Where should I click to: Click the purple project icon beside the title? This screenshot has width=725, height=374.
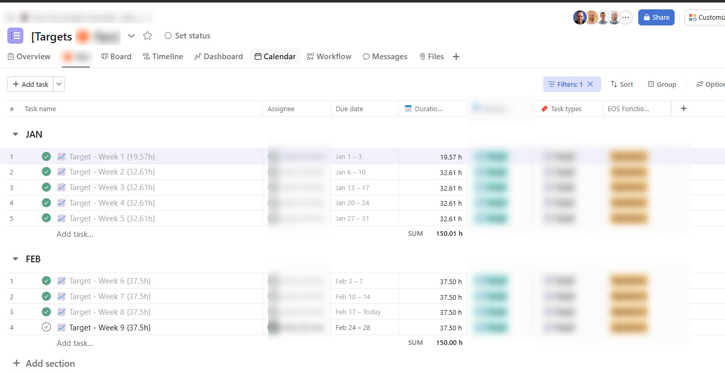(x=15, y=35)
